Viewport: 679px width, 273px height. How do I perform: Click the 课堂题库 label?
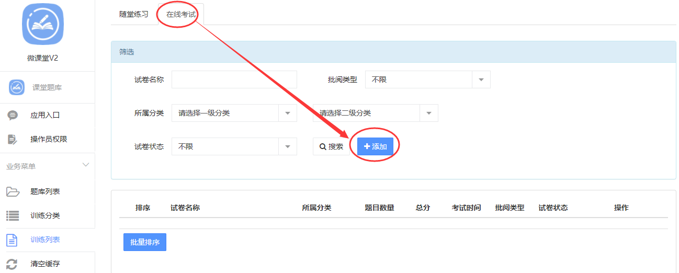[x=47, y=87]
